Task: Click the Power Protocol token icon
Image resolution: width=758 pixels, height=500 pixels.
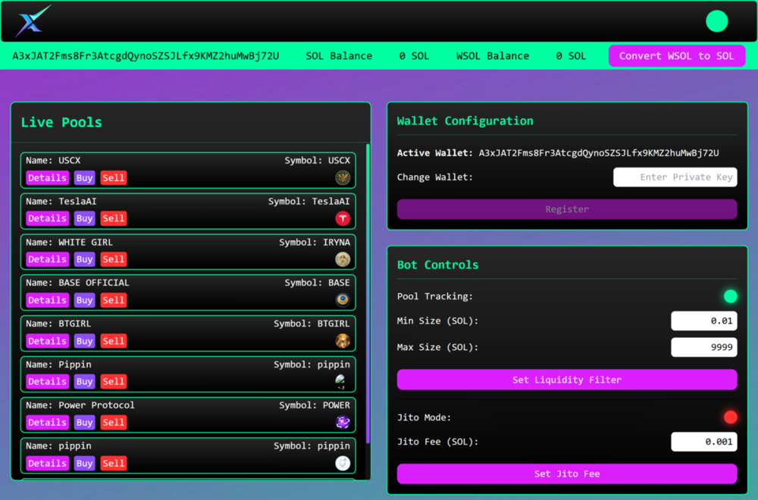Action: point(343,421)
